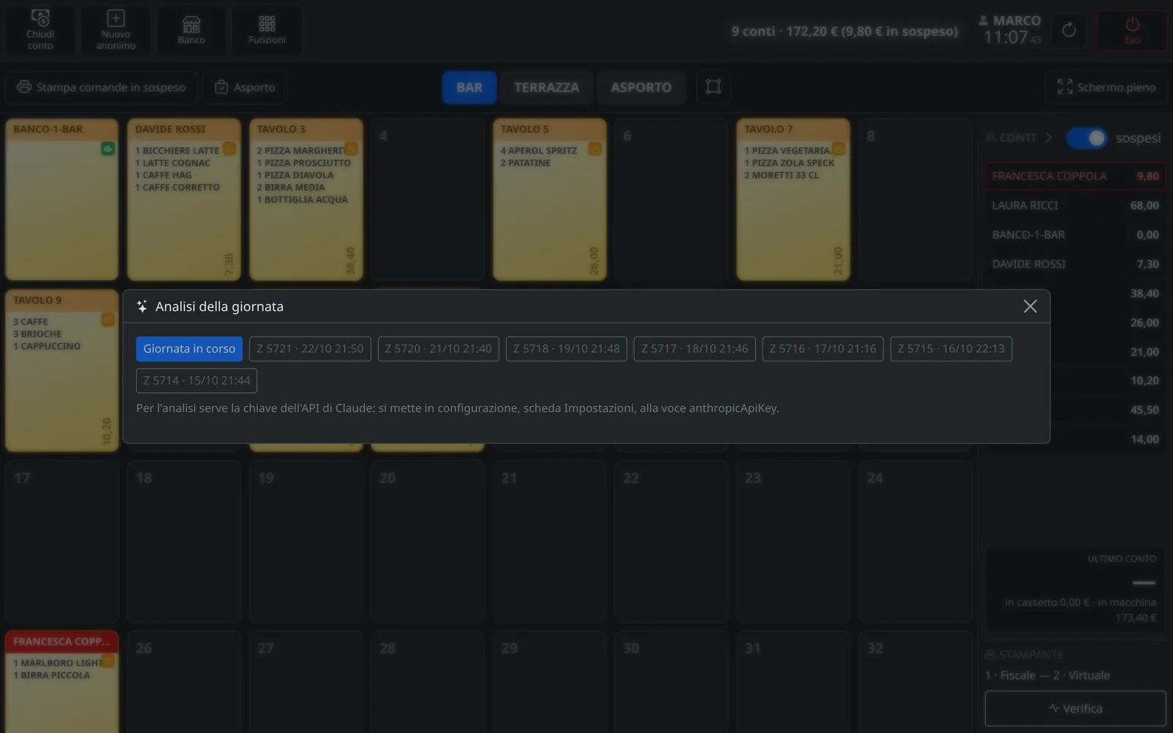Image resolution: width=1173 pixels, height=733 pixels.
Task: Pick closure Z 5717 of 18/10
Action: coord(695,349)
